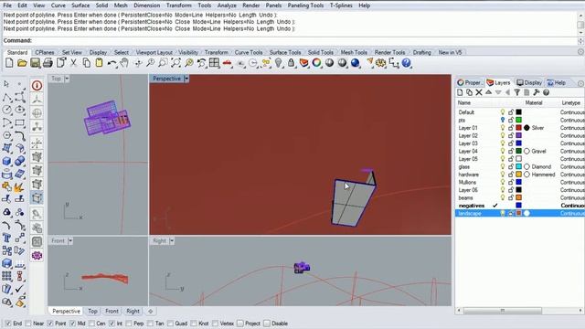Enable Near osnap checkbox
The width and height of the screenshot is (585, 329).
click(x=28, y=324)
